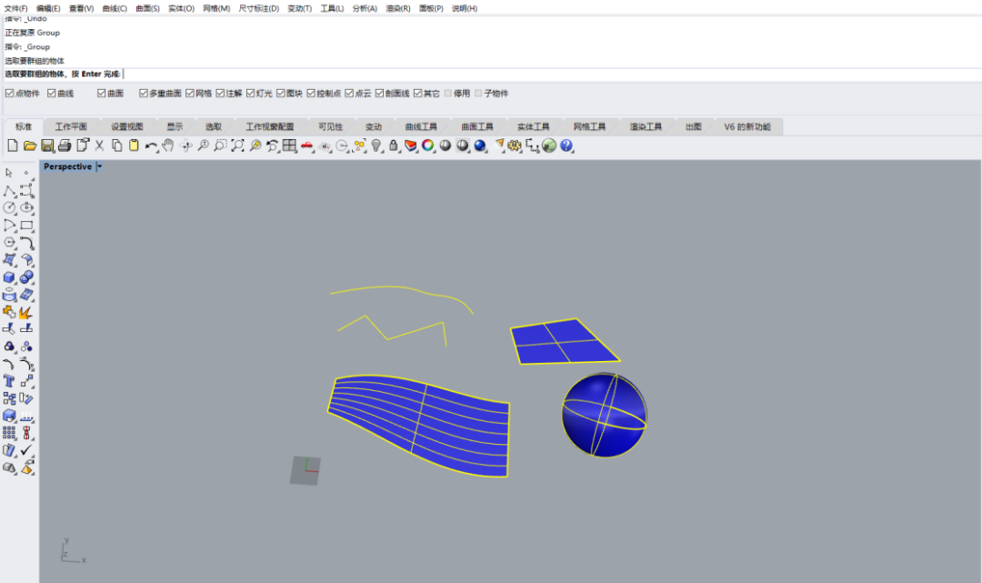Click the Undo arrow icon
The image size is (982, 583).
[150, 146]
